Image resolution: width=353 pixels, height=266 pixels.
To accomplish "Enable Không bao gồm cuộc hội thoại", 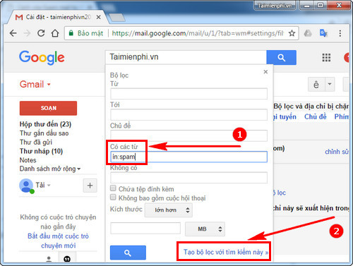I will click(x=113, y=197).
